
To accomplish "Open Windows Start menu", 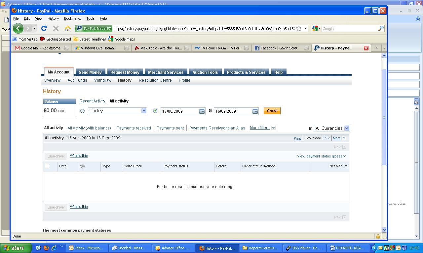I will [16, 248].
